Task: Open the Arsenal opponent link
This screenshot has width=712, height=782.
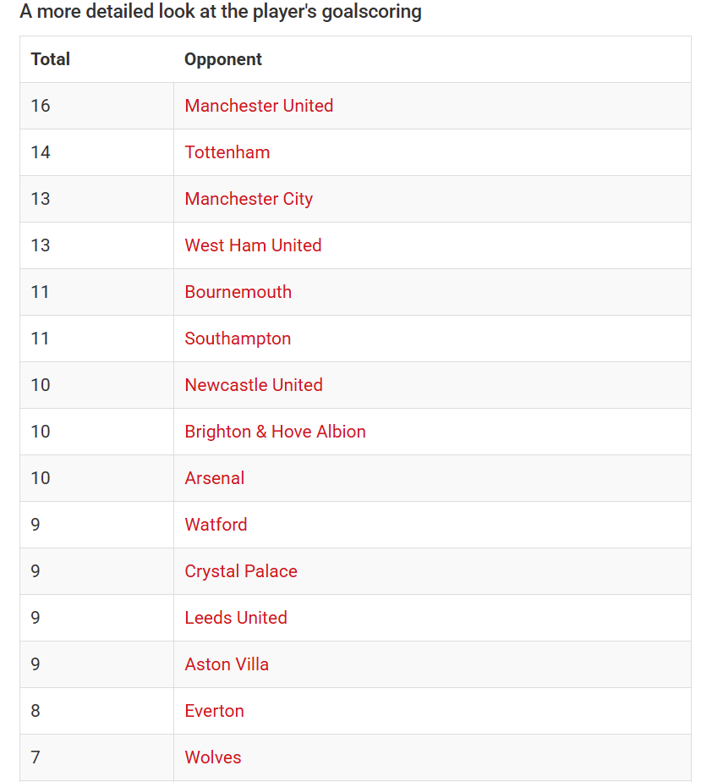Action: (215, 478)
